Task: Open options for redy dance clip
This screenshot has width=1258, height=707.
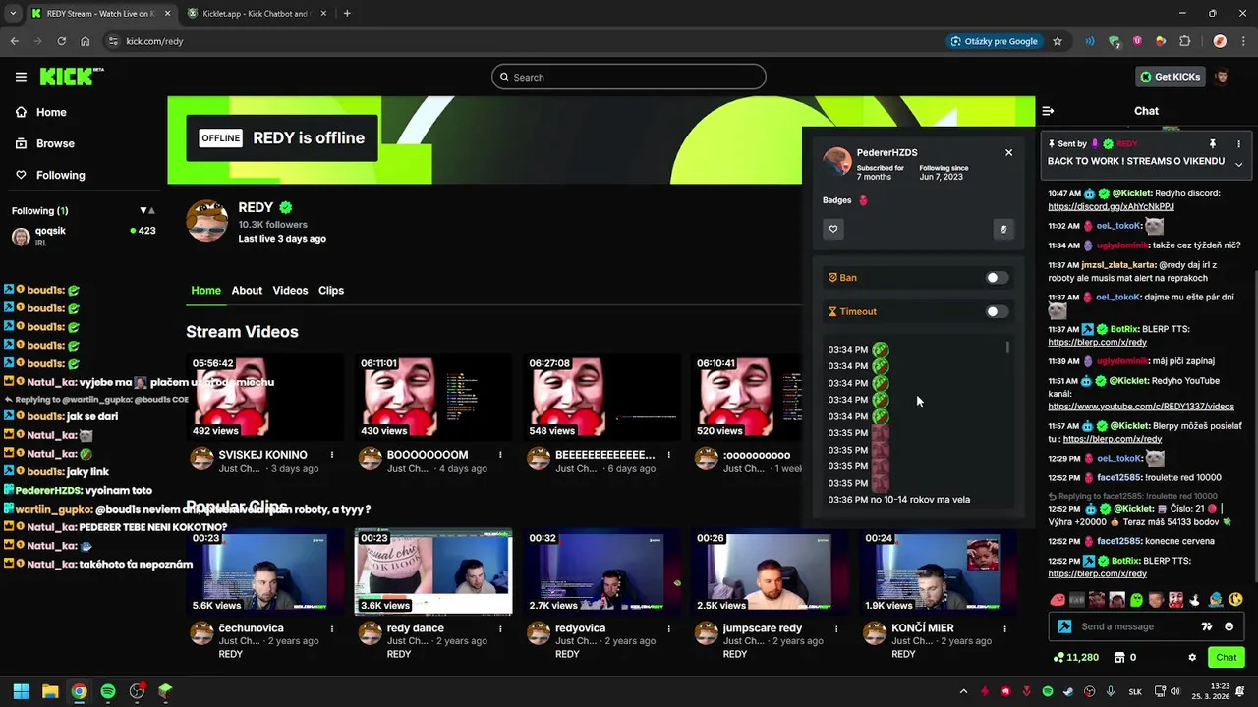Action: (x=500, y=628)
